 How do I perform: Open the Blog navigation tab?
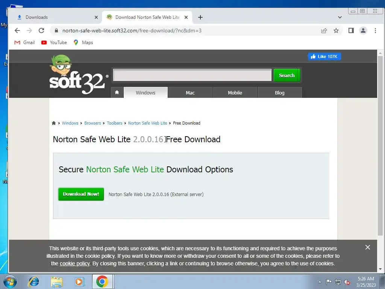click(x=280, y=93)
